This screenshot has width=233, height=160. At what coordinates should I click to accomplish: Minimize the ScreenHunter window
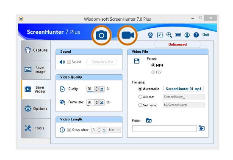pyautogui.click(x=193, y=19)
